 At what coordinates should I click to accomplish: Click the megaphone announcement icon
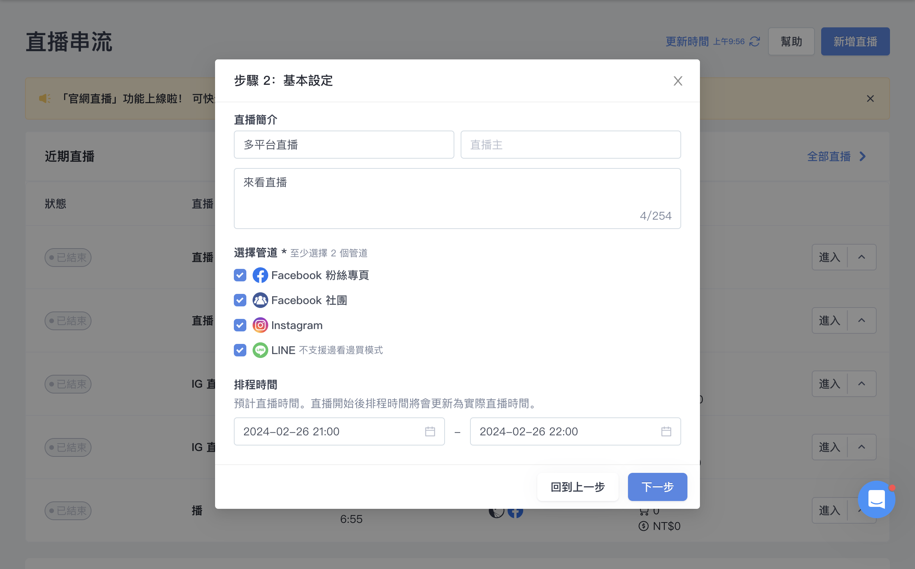(45, 98)
